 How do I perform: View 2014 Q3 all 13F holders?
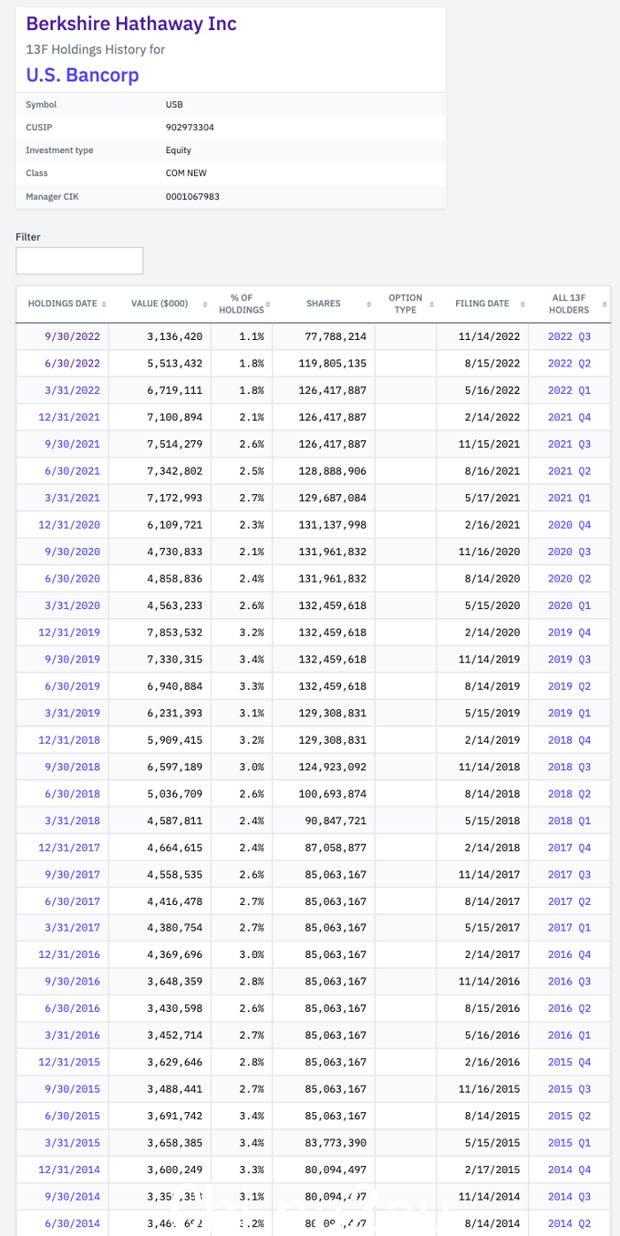[569, 1196]
